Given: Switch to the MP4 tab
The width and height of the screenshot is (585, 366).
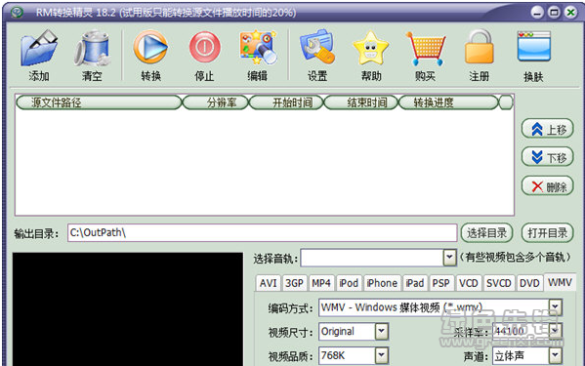Looking at the screenshot, I should pyautogui.click(x=321, y=283).
